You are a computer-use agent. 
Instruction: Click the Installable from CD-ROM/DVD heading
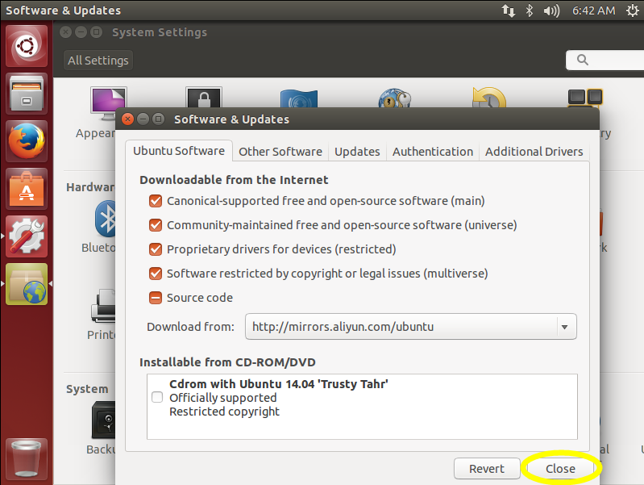click(x=227, y=362)
